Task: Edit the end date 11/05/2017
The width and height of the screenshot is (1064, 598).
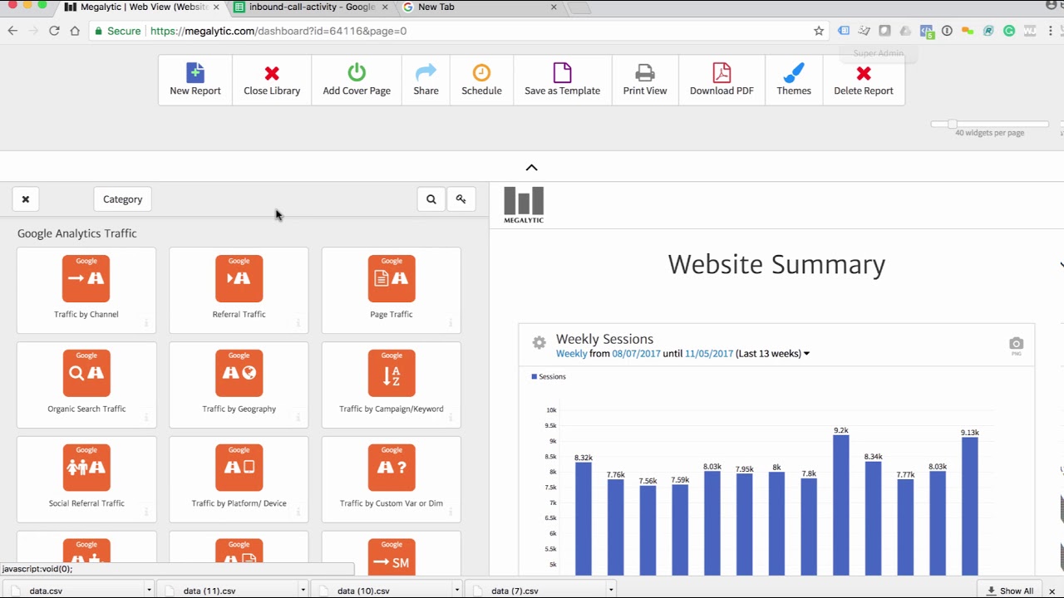Action: 709,354
